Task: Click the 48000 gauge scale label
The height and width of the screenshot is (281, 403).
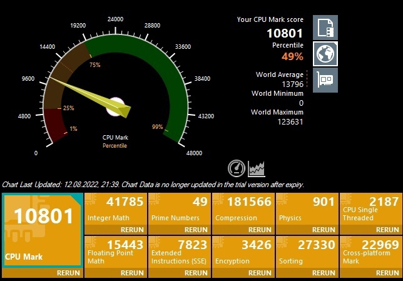Action: pyautogui.click(x=194, y=153)
